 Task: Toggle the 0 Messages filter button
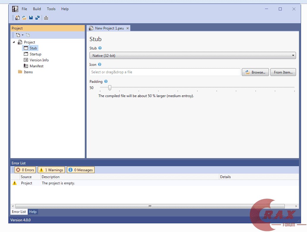coord(80,170)
